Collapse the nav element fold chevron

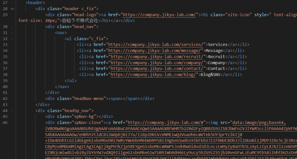coord(12,33)
